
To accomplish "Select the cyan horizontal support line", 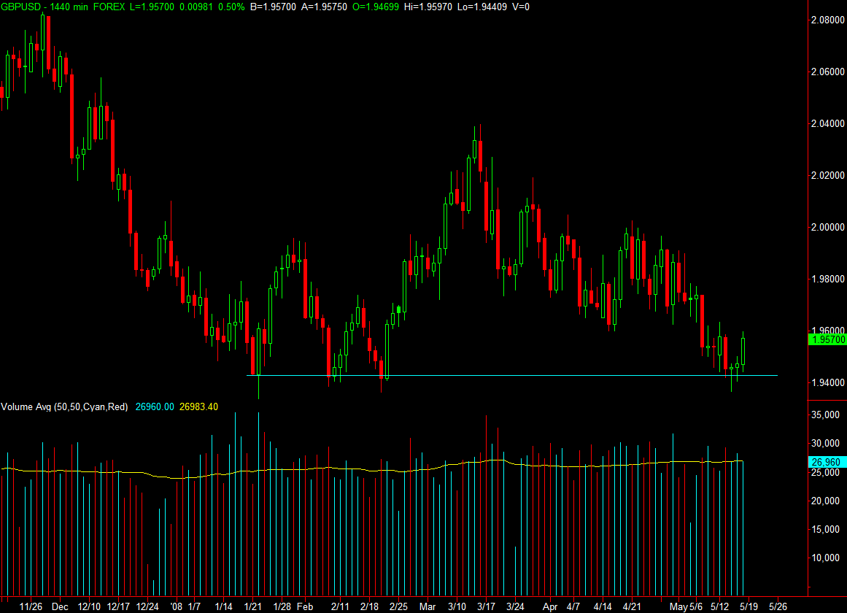I will click(512, 375).
